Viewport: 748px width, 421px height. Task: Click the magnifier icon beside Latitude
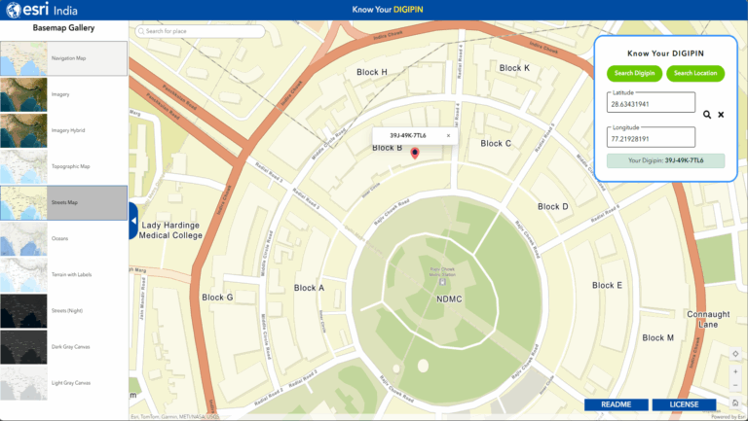click(707, 115)
